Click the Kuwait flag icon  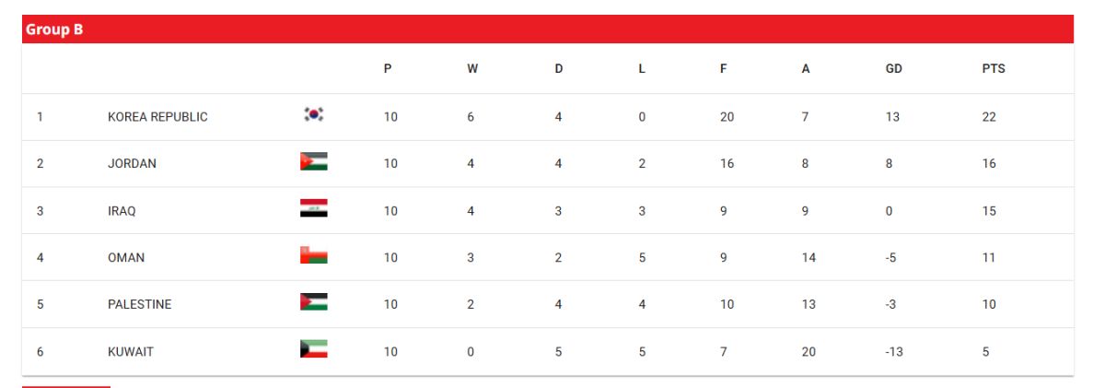point(314,349)
